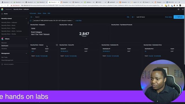Screen dimensions: 185x104
Task: Click the header icon left of the scrollbar
Action: coord(183,9)
